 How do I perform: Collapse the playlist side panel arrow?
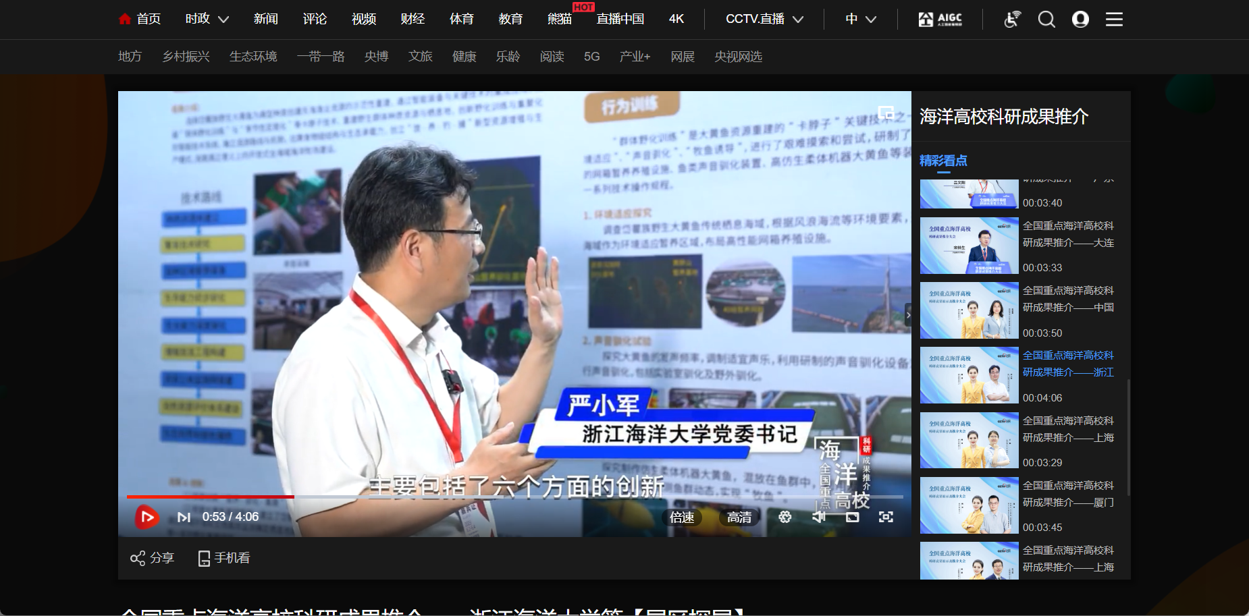pyautogui.click(x=908, y=315)
